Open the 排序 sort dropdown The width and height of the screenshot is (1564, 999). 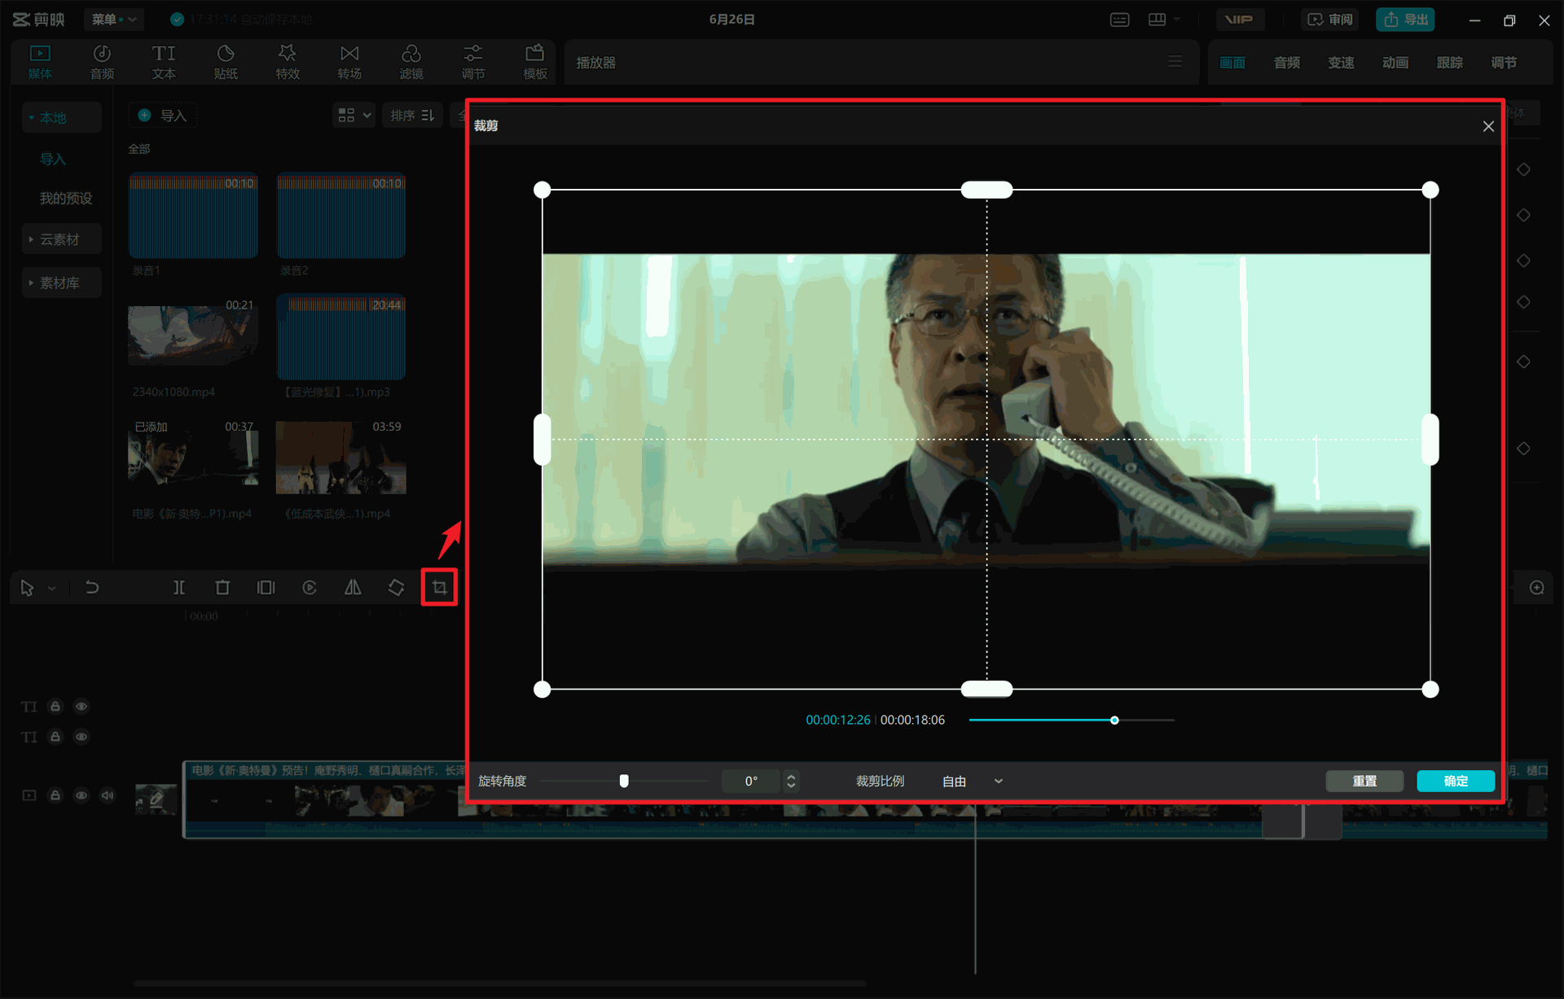pos(412,116)
